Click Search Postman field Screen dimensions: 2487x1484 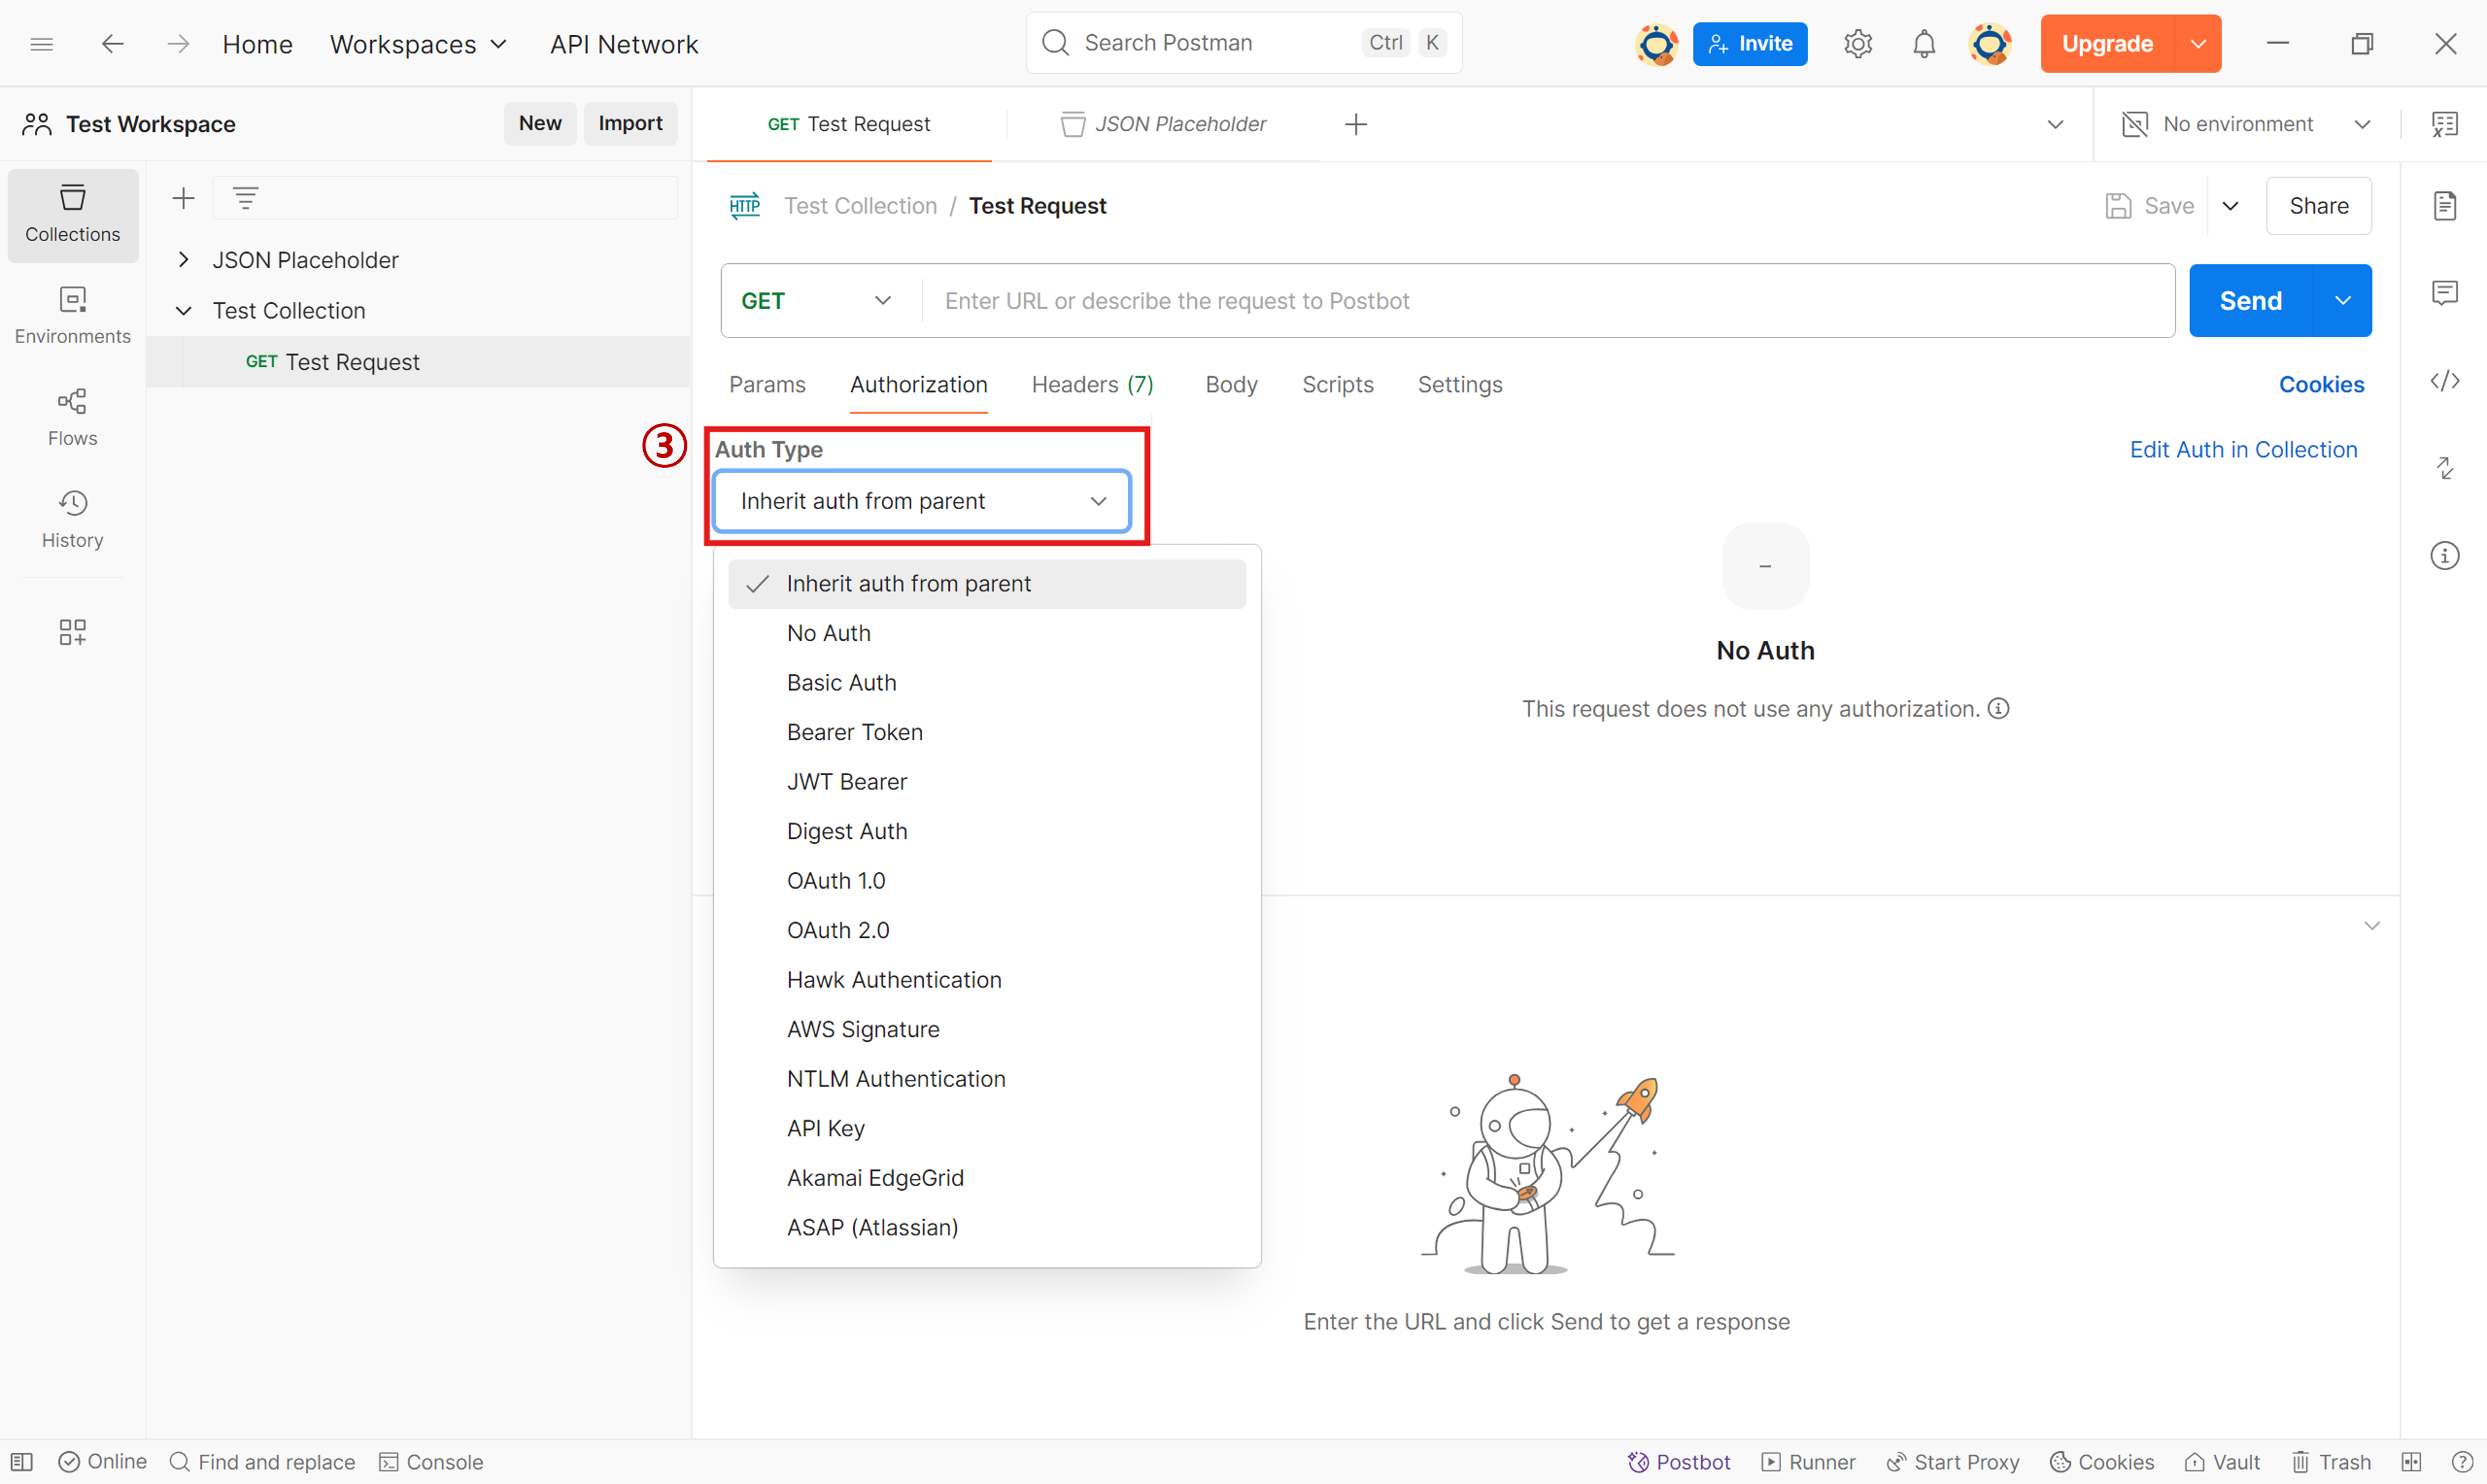tap(1242, 43)
